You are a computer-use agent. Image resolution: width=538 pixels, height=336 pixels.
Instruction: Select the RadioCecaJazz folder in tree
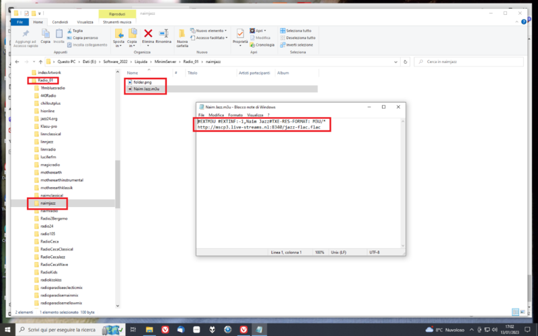pos(53,257)
